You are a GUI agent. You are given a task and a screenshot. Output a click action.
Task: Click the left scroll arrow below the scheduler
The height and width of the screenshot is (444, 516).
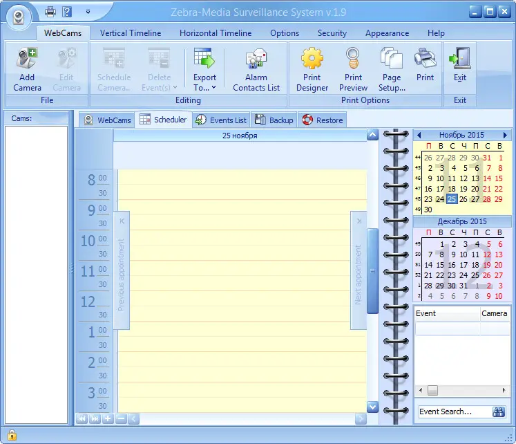coord(133,418)
